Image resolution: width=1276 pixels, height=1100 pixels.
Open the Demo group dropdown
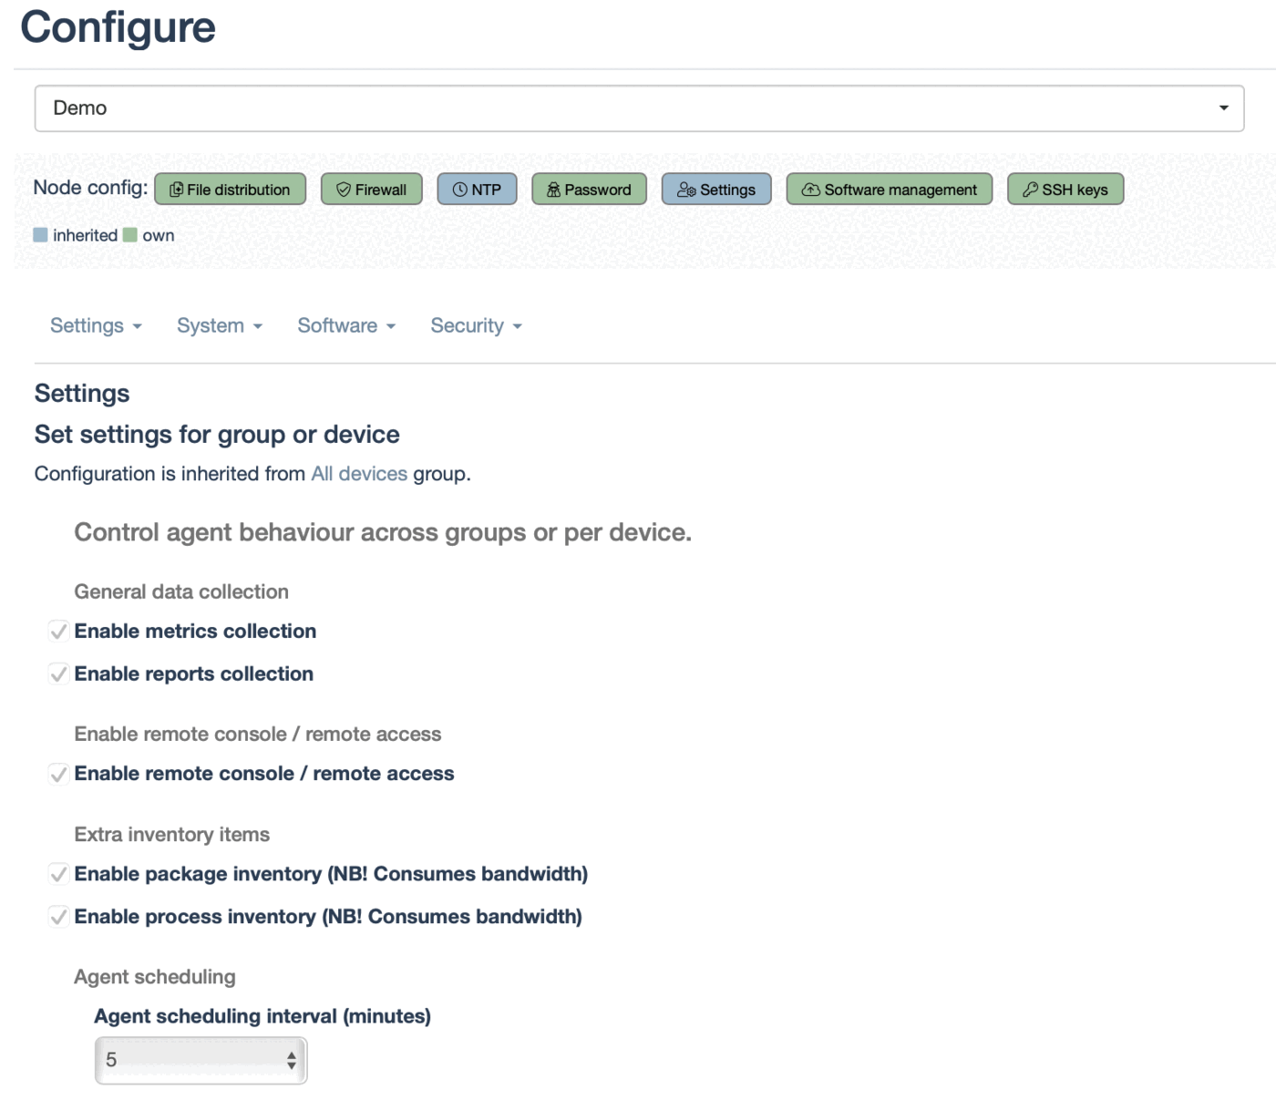(x=639, y=108)
